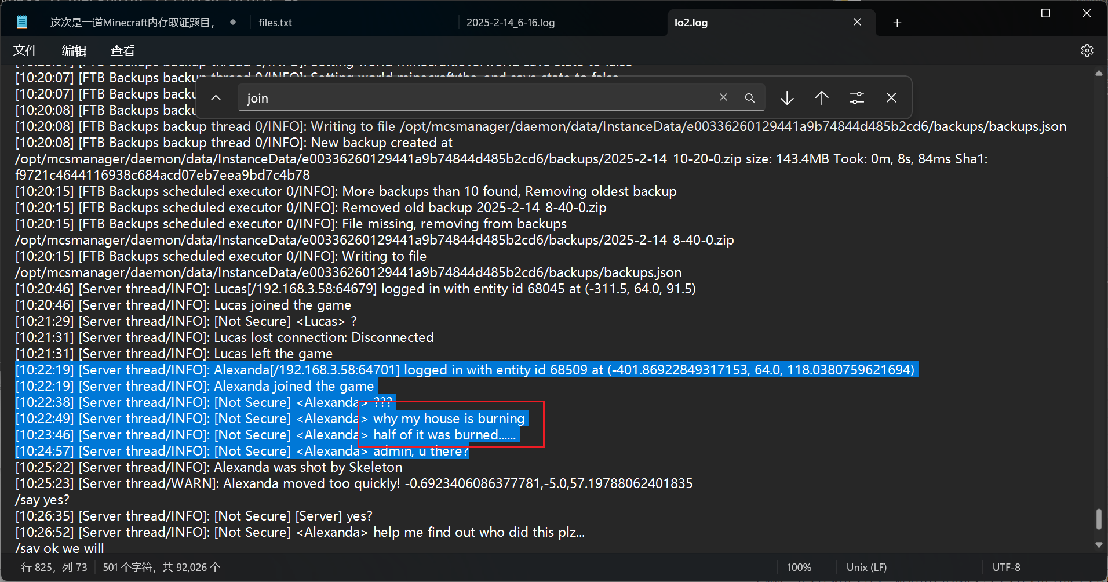Click the 100% zoom level in status bar
Viewport: 1108px width, 582px height.
tap(799, 568)
